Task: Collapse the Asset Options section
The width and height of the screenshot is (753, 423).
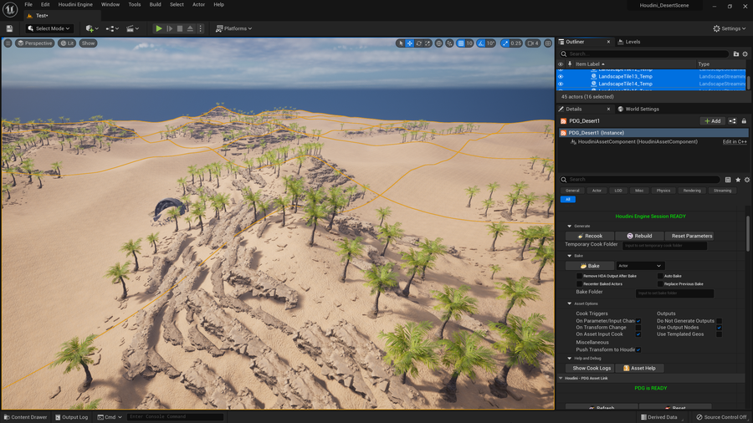Action: (x=570, y=303)
